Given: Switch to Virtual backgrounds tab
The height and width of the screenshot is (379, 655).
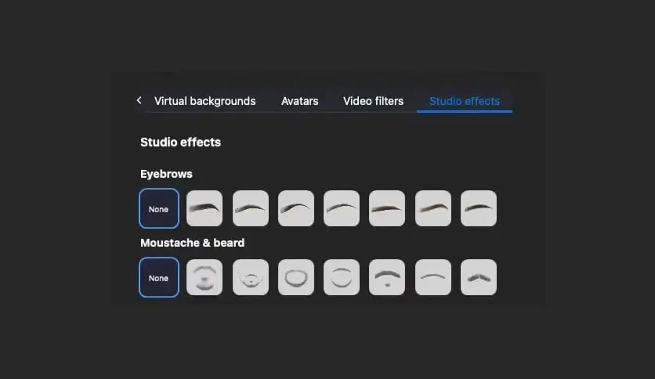Looking at the screenshot, I should click(x=204, y=101).
